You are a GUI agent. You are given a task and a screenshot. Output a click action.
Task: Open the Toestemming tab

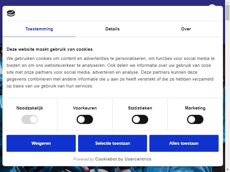(39, 29)
